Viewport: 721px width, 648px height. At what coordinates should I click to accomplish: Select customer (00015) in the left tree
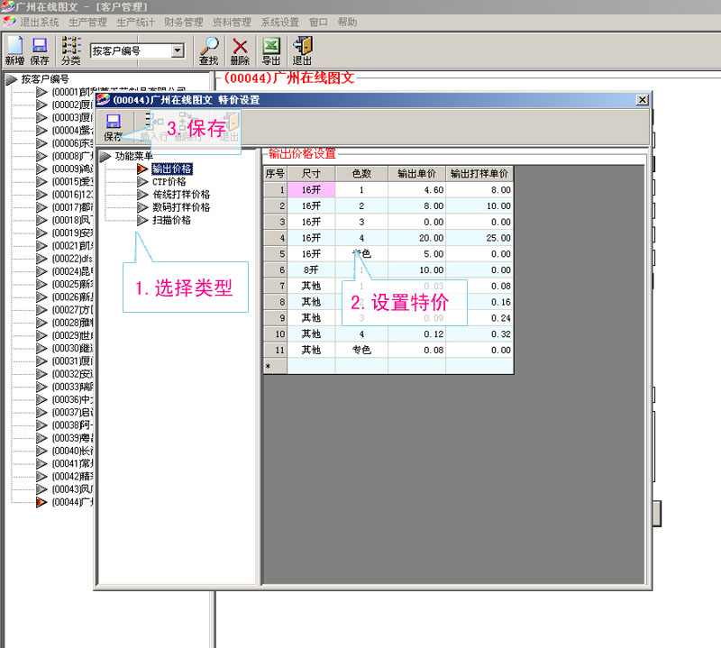(x=73, y=182)
